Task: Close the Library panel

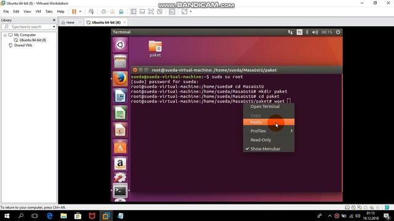Action: coord(54,20)
